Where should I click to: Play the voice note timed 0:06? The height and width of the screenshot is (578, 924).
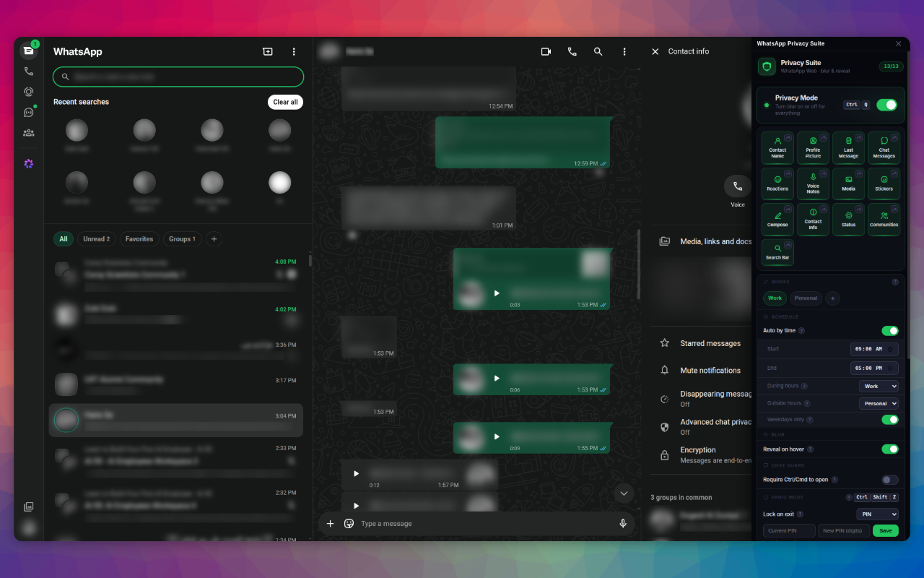(497, 378)
